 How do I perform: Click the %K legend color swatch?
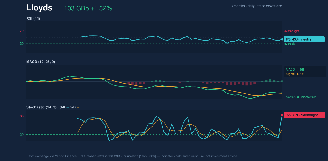click(68, 107)
